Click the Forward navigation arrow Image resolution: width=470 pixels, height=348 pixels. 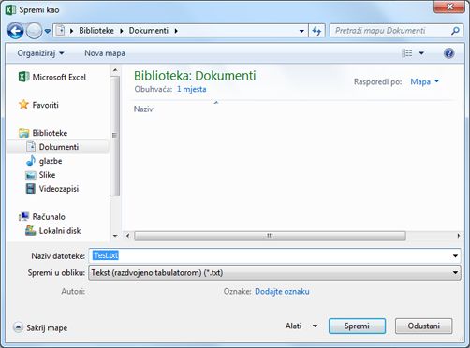[x=34, y=31]
